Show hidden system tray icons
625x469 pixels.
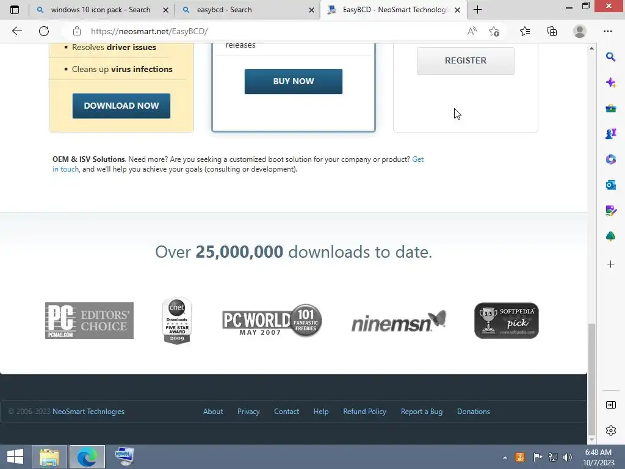(505, 457)
